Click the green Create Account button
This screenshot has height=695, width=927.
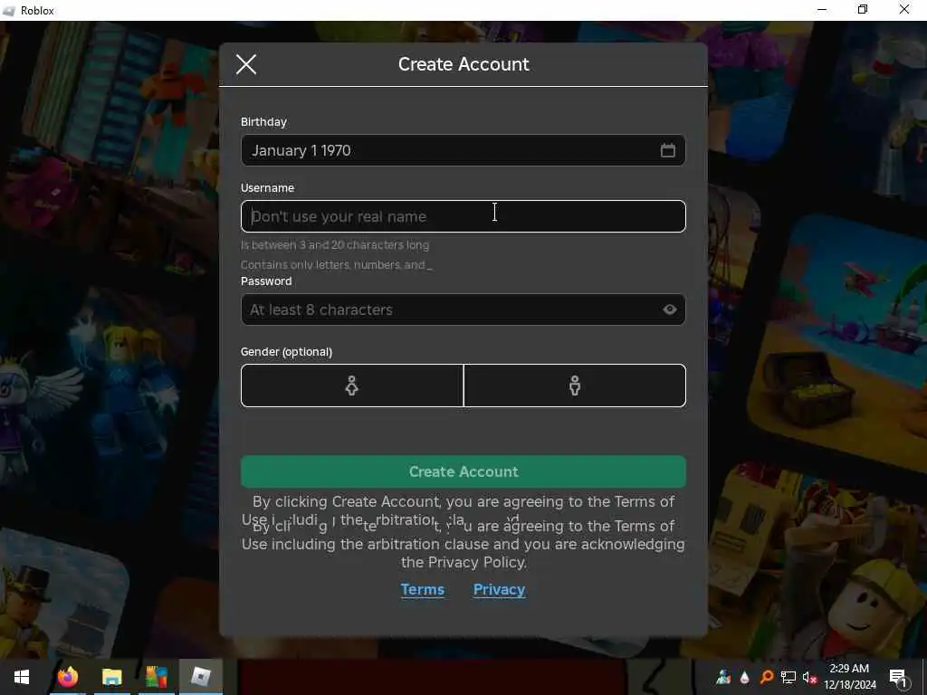tap(463, 471)
